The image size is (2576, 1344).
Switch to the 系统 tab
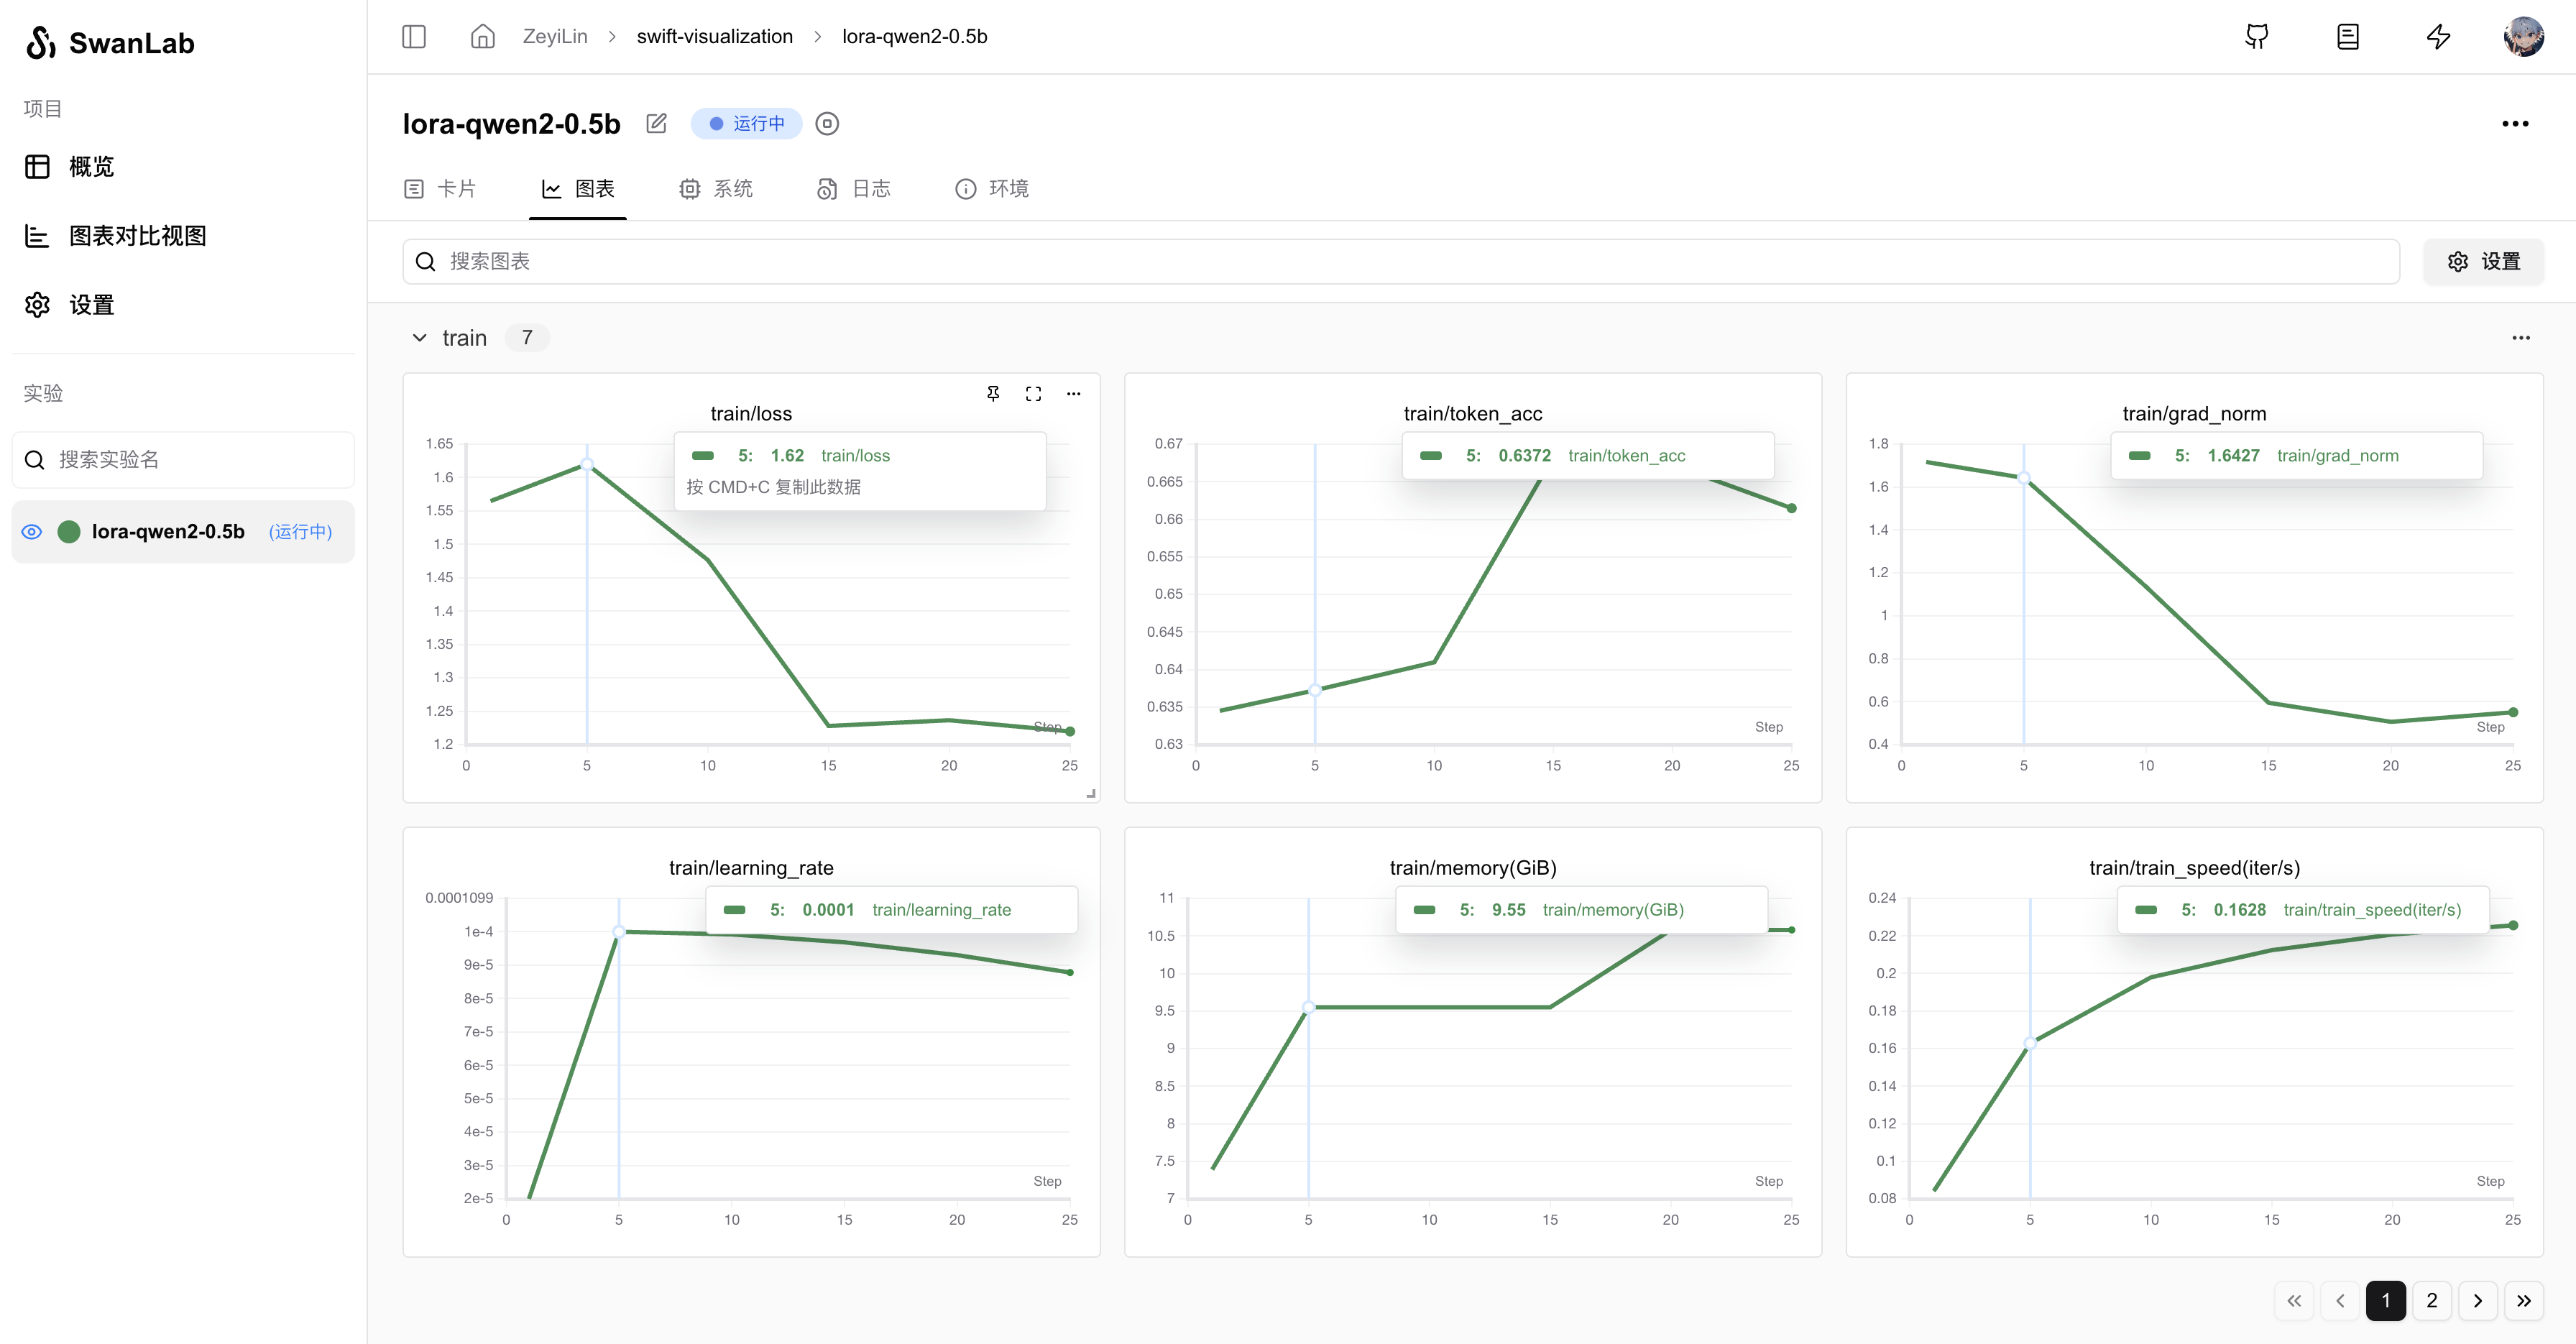point(716,189)
